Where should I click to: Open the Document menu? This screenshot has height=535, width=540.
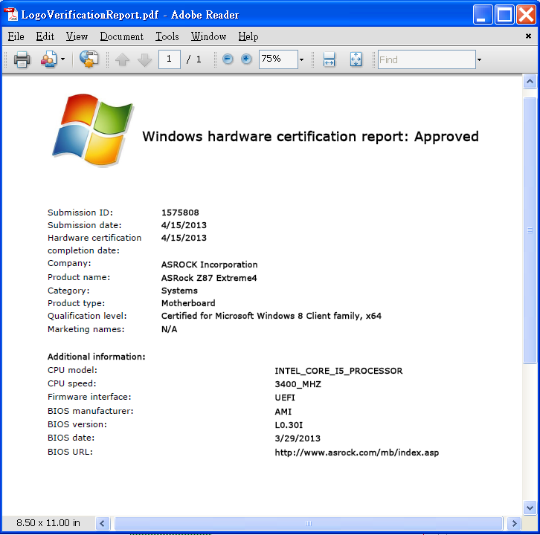121,36
